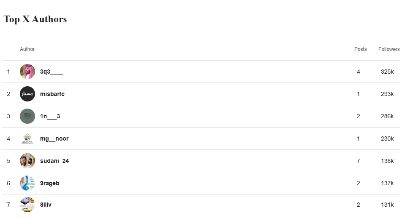Screen dimensions: 402x221
Task: Sort by the Followers column header
Action: coord(389,49)
